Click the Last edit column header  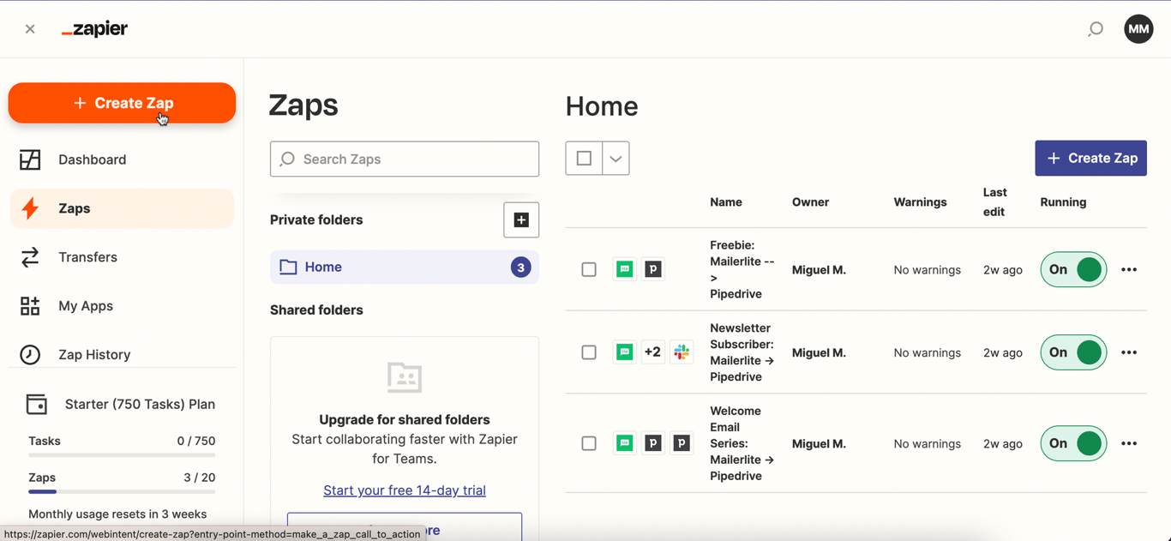994,202
